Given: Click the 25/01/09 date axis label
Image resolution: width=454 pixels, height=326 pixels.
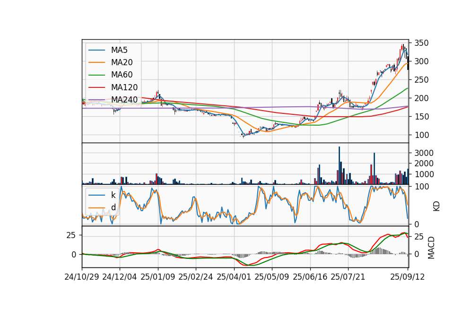Looking at the screenshot, I should 158,277.
